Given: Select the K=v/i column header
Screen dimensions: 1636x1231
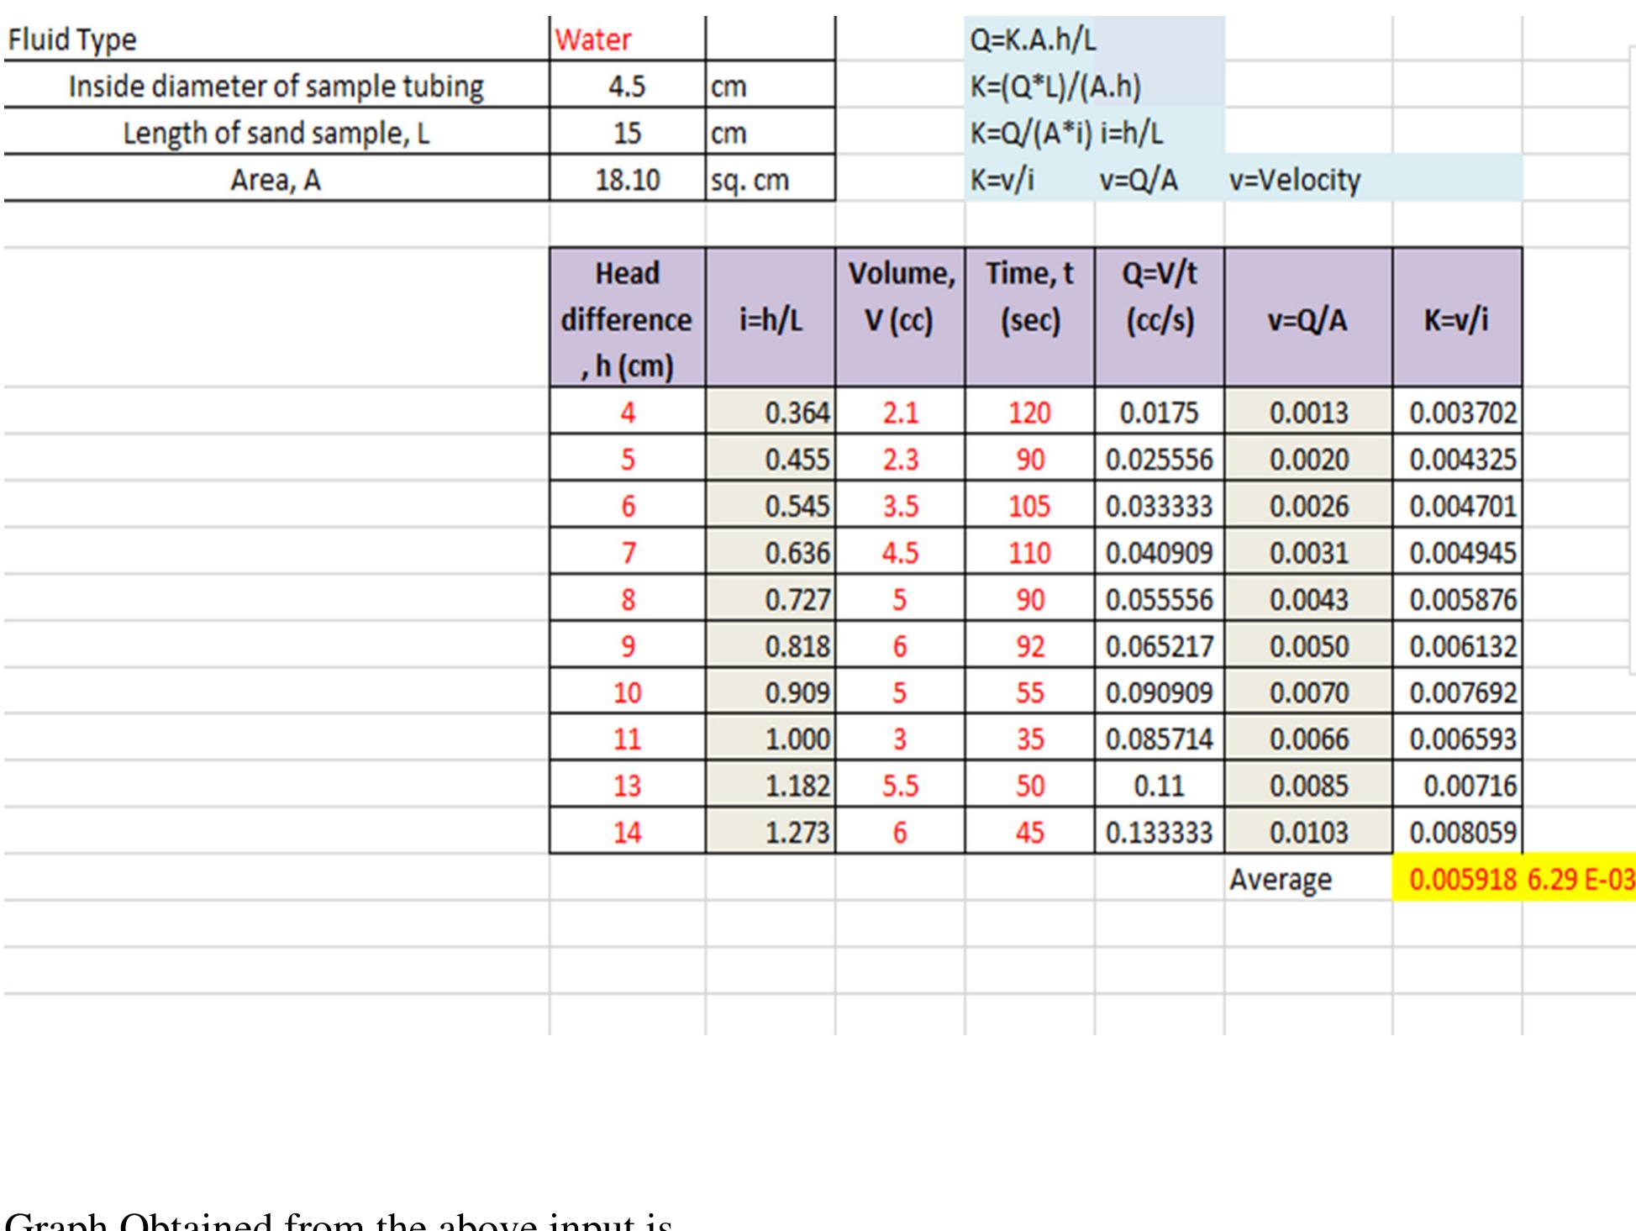Looking at the screenshot, I should (x=1456, y=319).
